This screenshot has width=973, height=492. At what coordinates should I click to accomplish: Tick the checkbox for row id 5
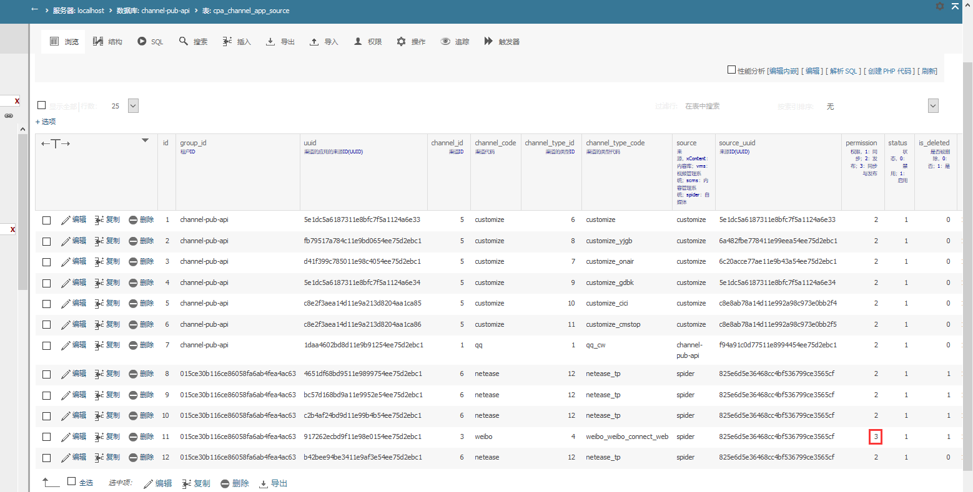tap(46, 304)
